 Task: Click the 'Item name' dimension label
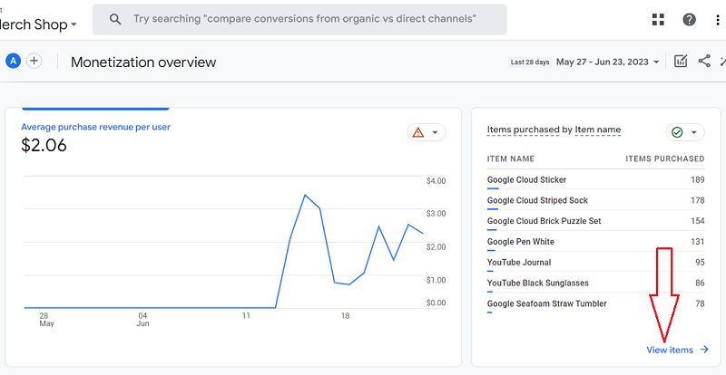[x=597, y=130]
